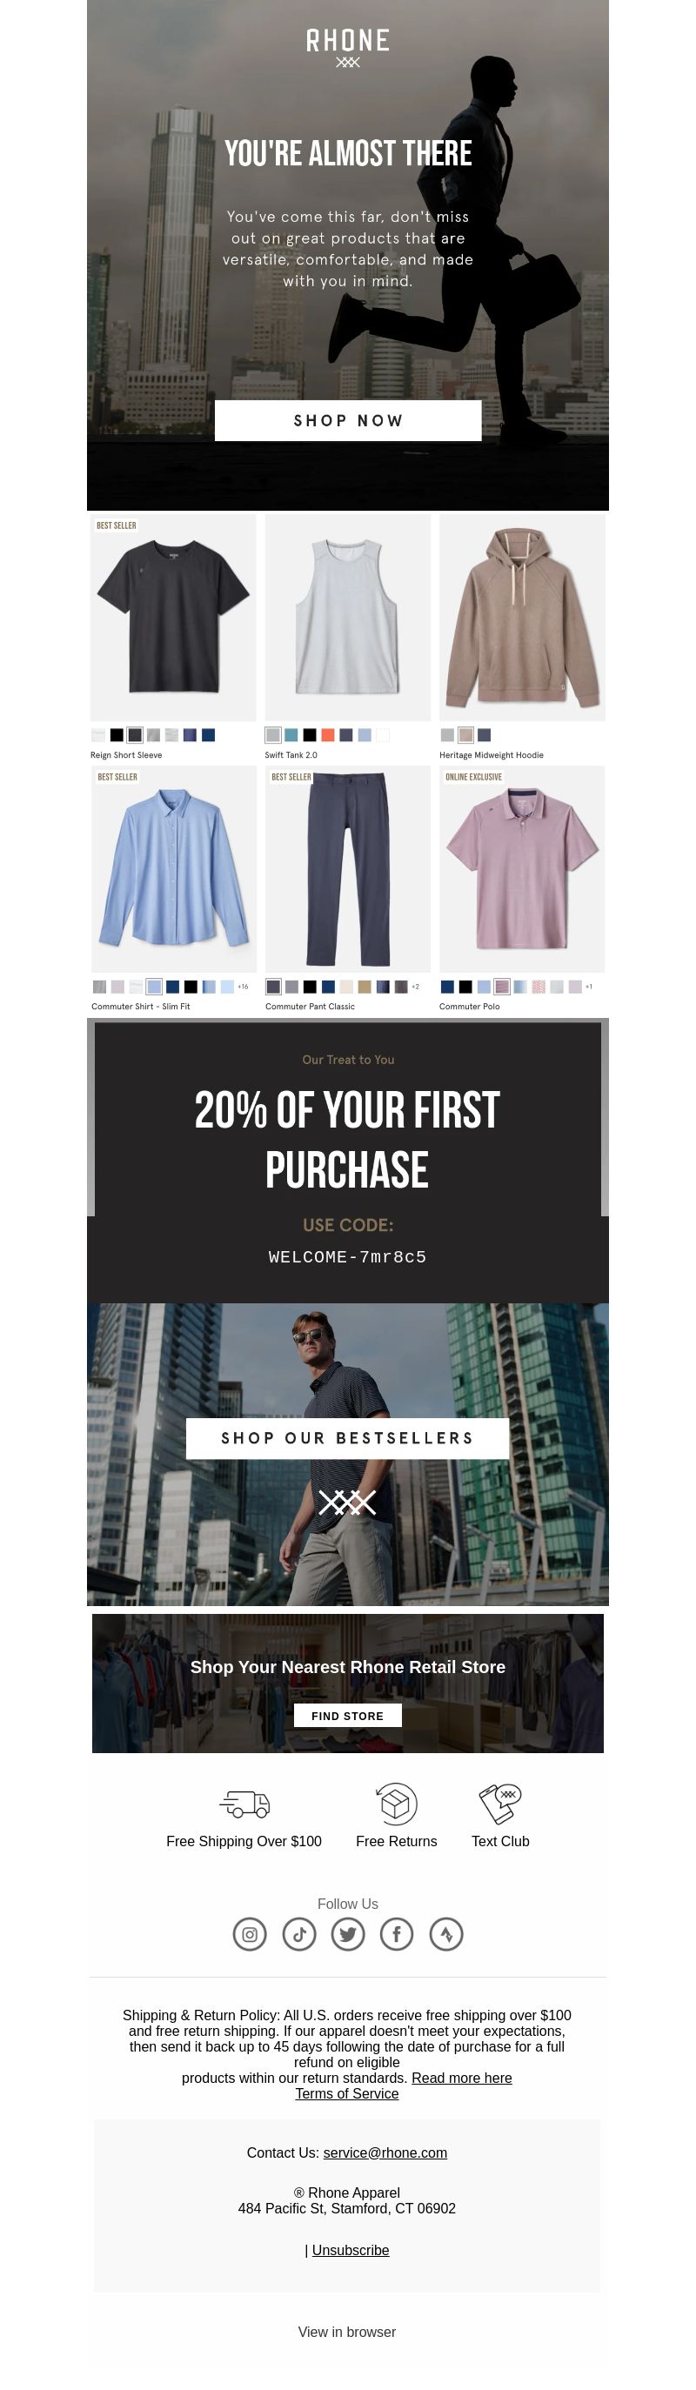Click the Text Club phone icon

500,1804
